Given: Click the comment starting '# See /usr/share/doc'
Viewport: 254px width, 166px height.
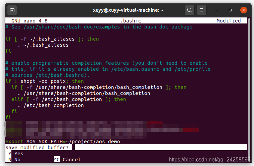Looking at the screenshot, I should click(100, 27).
